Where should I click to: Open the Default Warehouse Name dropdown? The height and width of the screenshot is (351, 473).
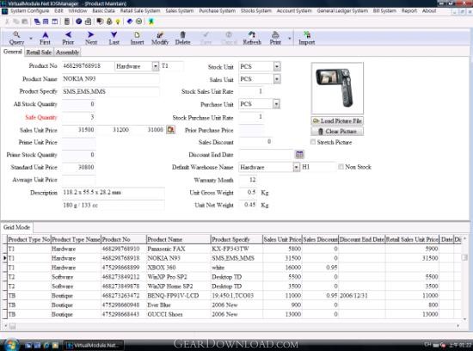296,167
